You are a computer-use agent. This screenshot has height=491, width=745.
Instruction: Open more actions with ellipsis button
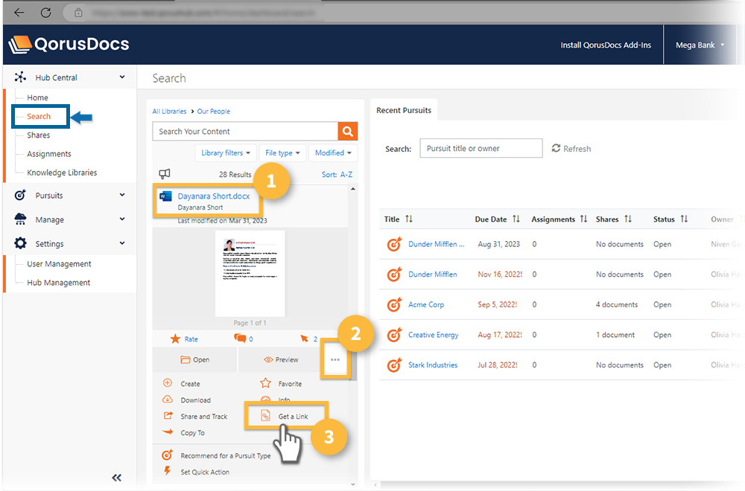pyautogui.click(x=335, y=359)
